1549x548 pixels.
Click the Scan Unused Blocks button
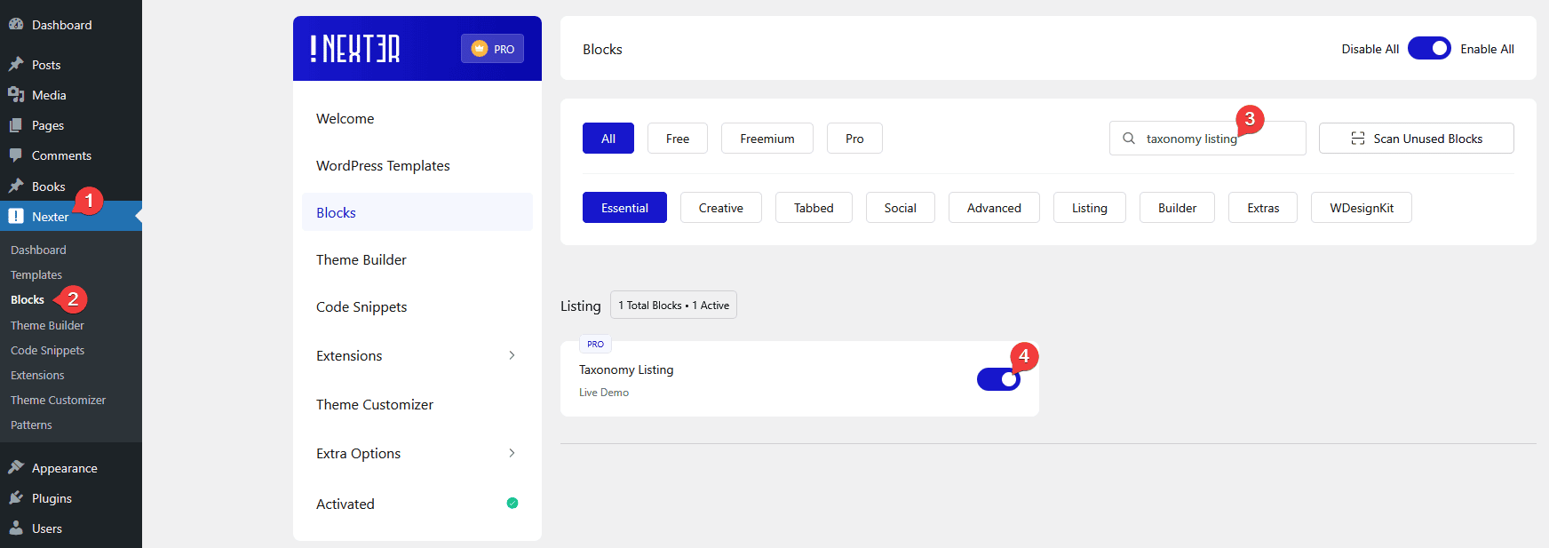pyautogui.click(x=1416, y=139)
